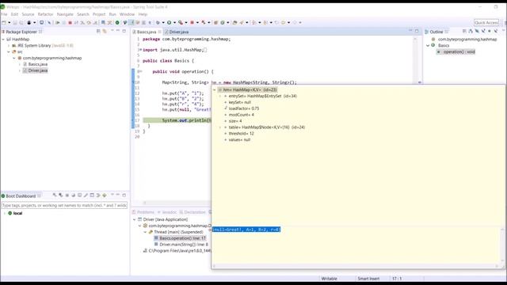Screen dimensions: 507x285
Task: Click the Boot Dashboard filter text field
Action: [x=64, y=205]
